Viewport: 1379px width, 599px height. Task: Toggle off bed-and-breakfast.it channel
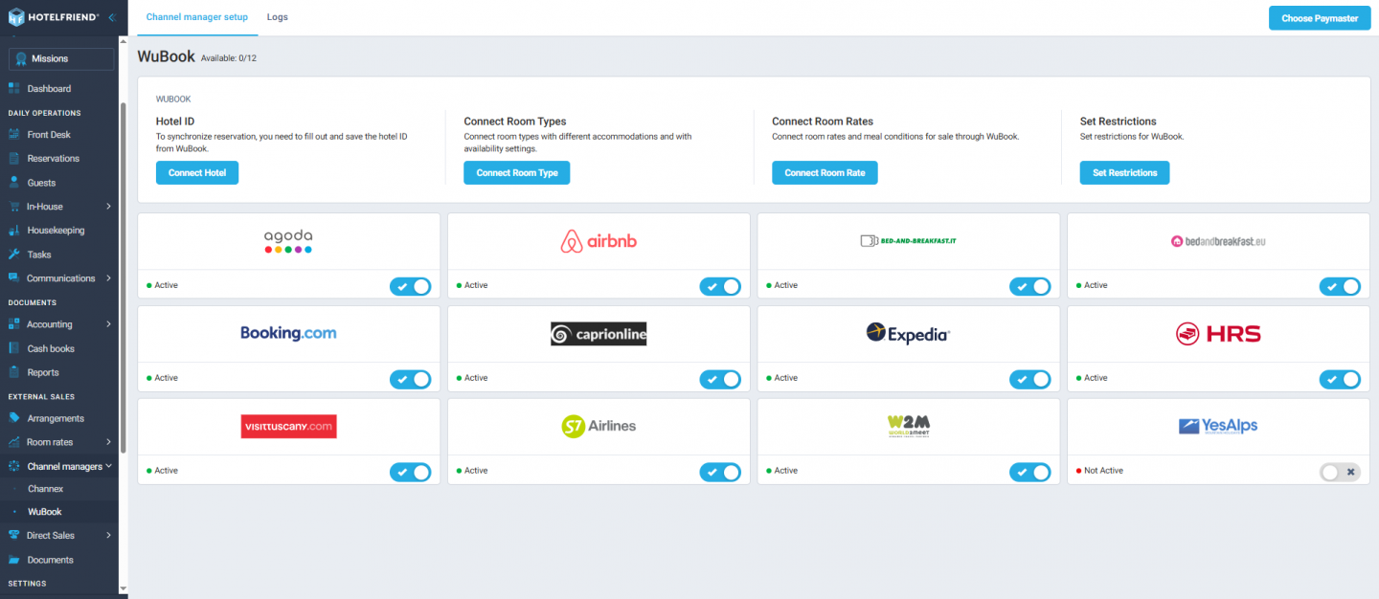coord(1029,286)
